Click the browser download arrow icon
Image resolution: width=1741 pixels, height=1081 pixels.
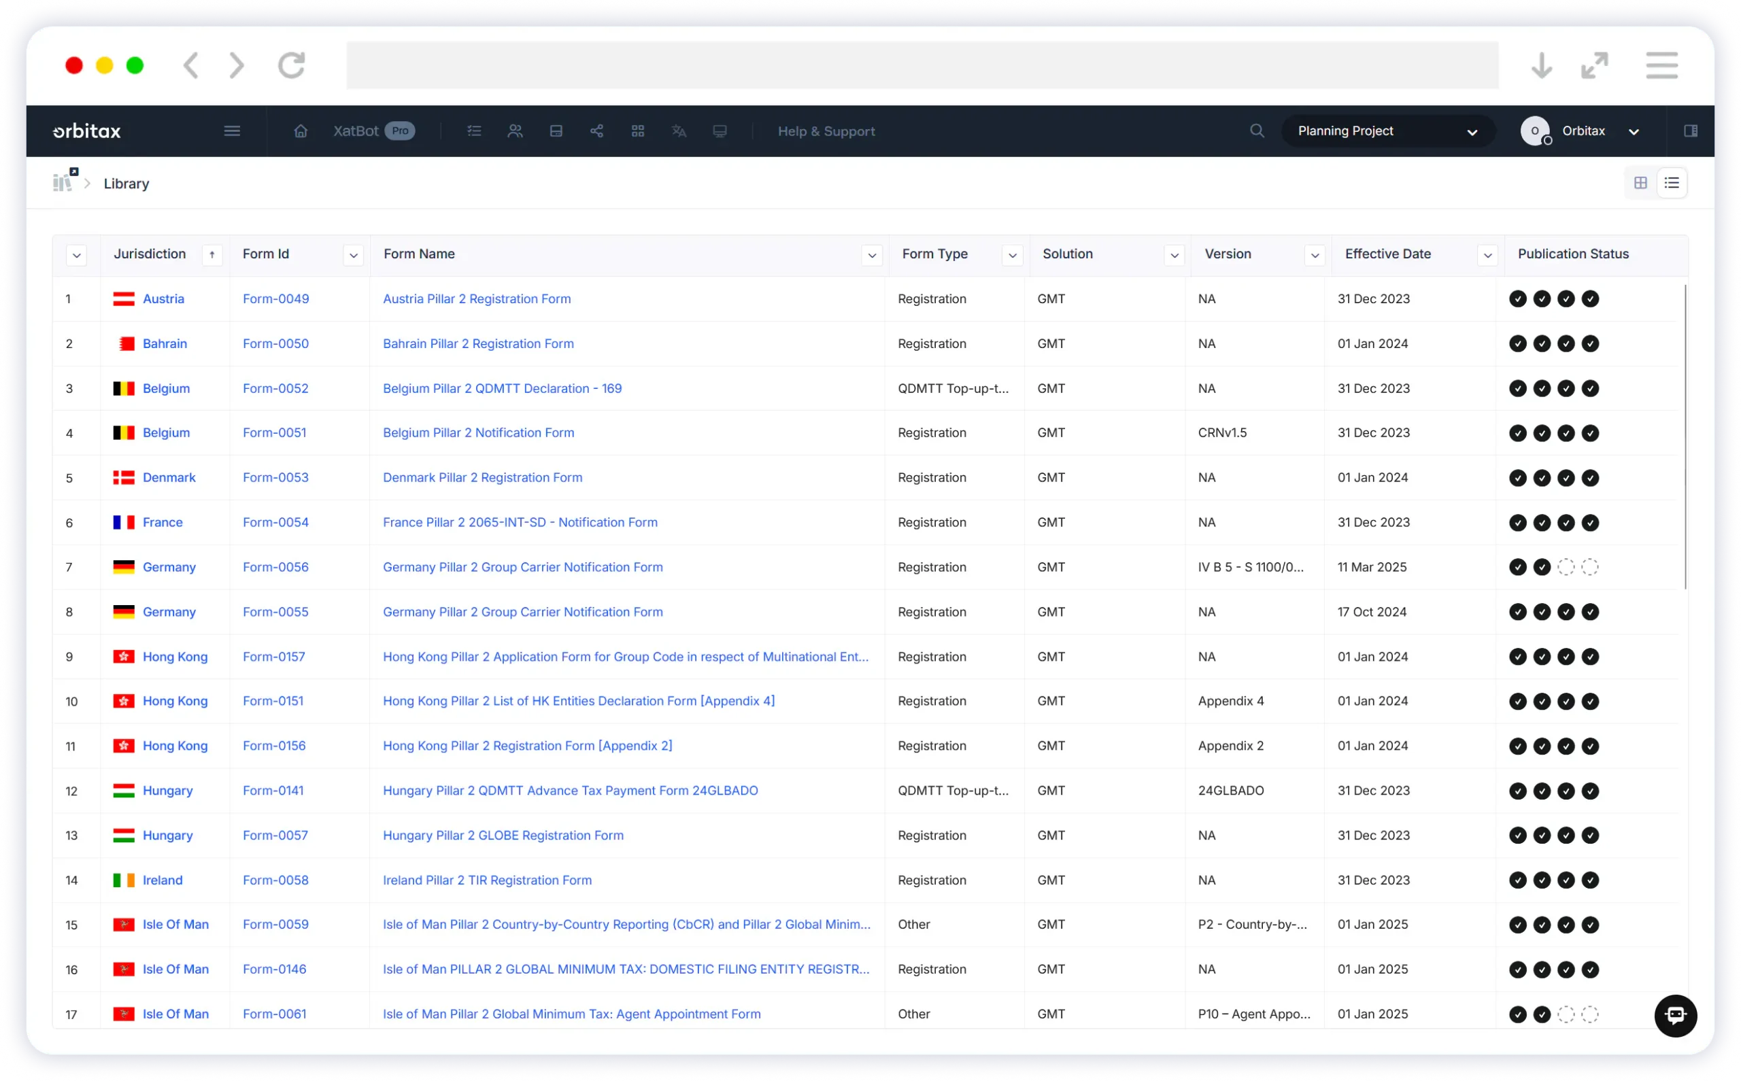[x=1542, y=66]
